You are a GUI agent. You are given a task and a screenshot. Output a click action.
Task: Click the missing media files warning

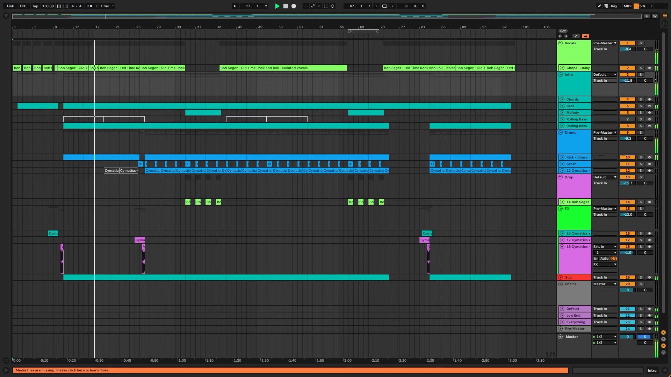[62, 370]
